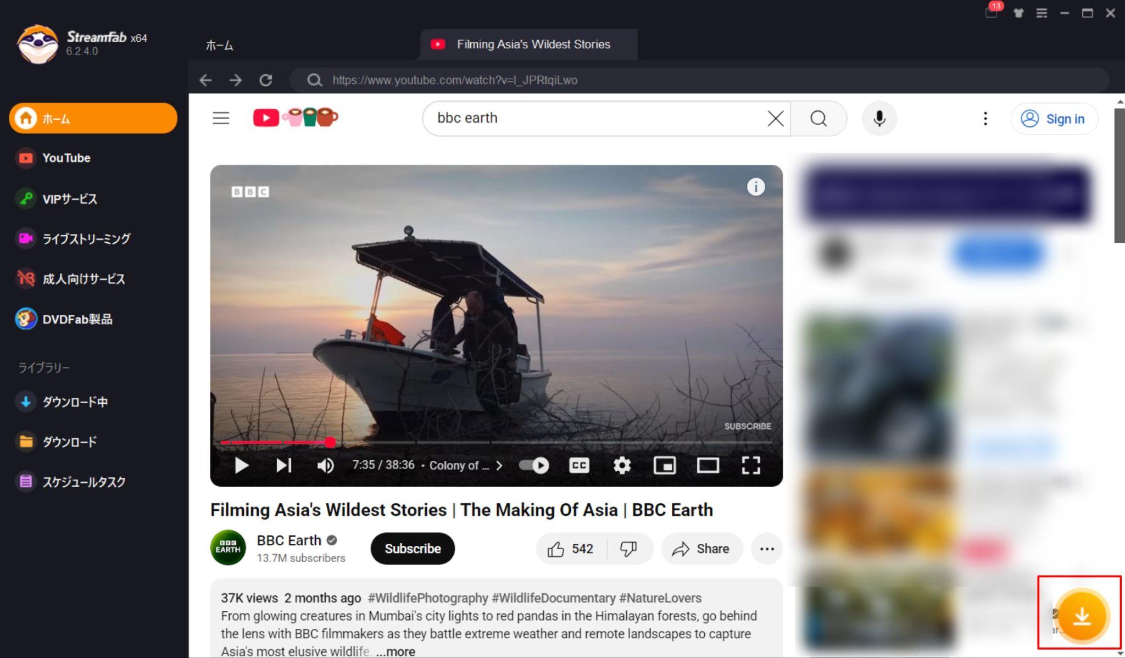
Task: Open the player settings gear
Action: (622, 465)
